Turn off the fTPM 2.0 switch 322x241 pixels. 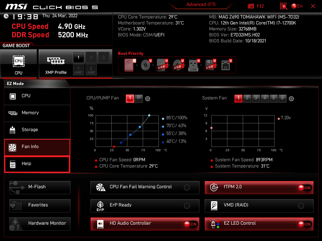pyautogui.click(x=304, y=188)
